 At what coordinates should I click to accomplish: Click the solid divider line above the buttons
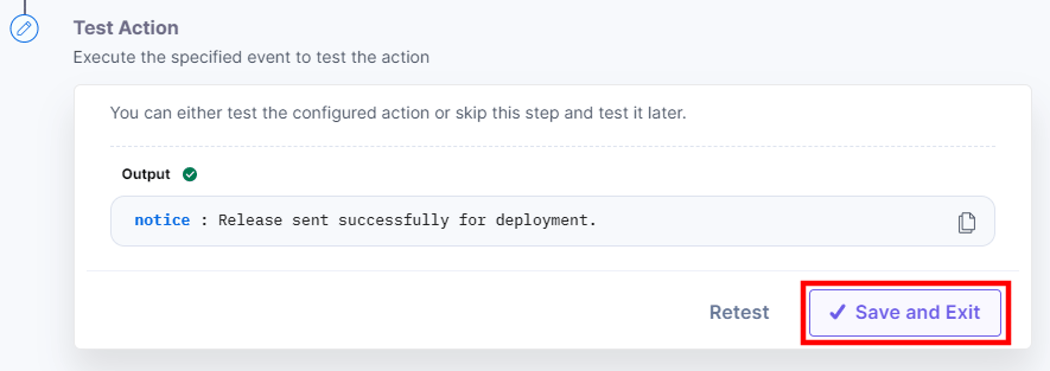[552, 271]
